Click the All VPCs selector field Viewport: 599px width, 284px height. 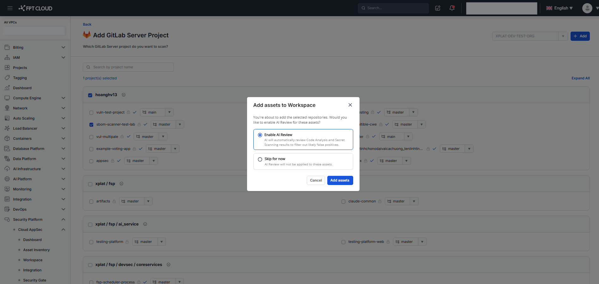[34, 31]
